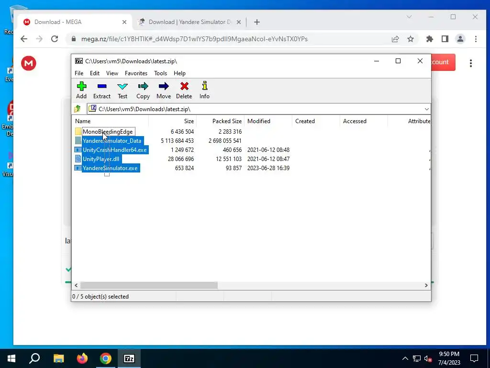Reload the page in Chrome

55,39
